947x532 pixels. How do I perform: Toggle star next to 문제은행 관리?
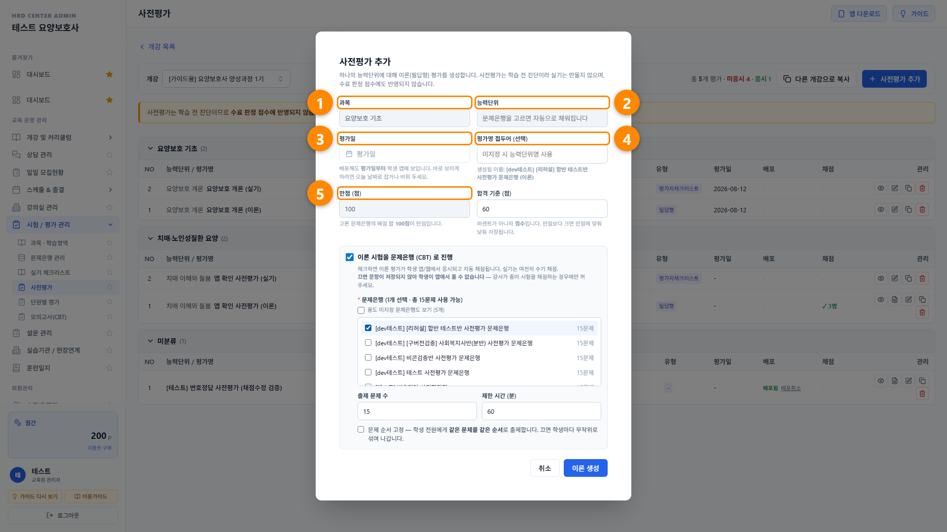[x=109, y=258]
